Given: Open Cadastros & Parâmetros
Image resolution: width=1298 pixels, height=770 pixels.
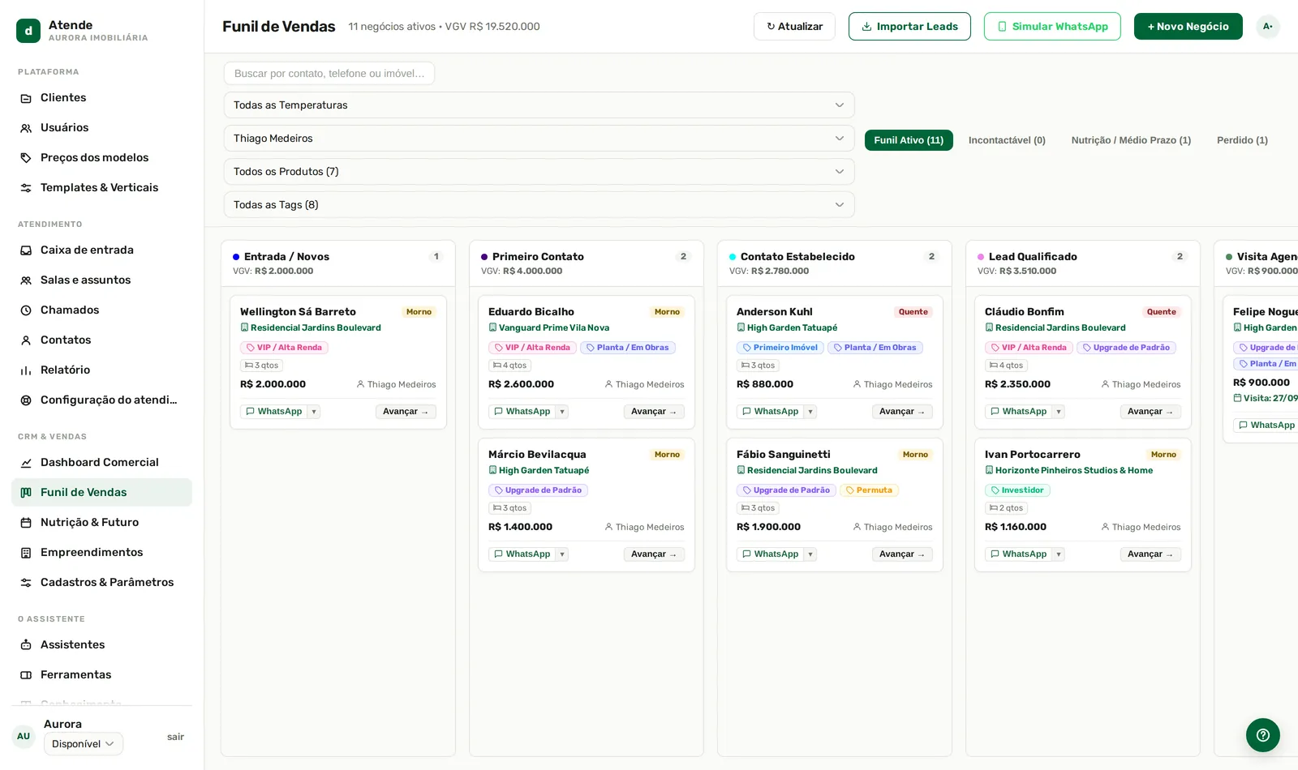Looking at the screenshot, I should click(x=101, y=582).
